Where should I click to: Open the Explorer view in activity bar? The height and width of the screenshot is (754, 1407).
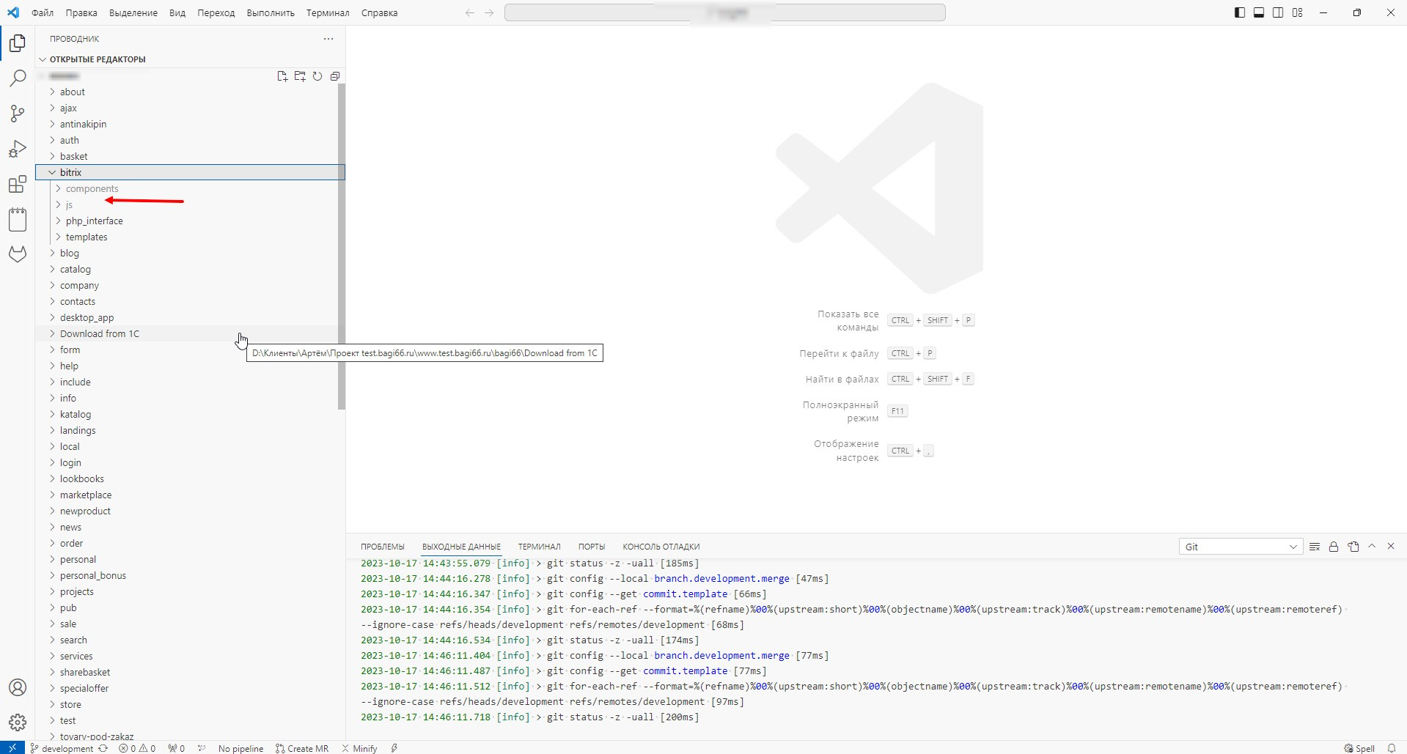[18, 43]
